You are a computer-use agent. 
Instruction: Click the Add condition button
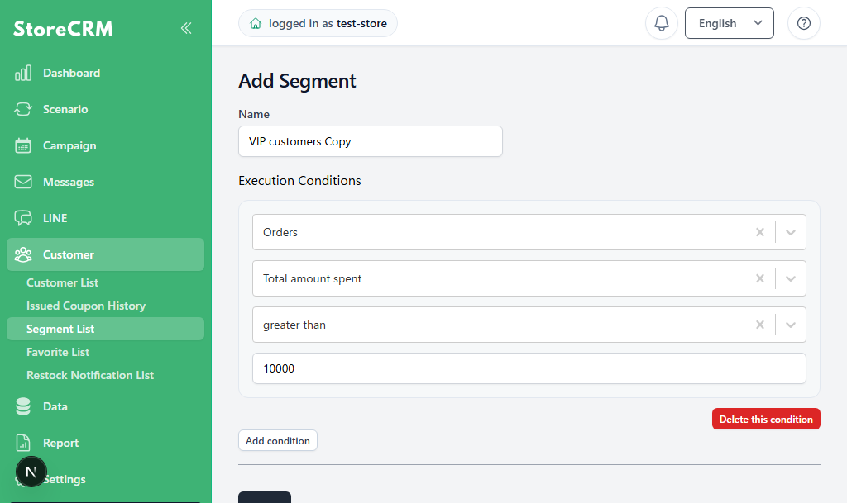click(278, 440)
